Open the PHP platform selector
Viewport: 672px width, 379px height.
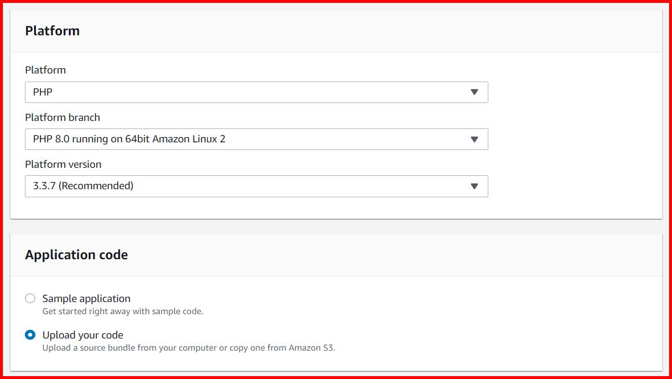[255, 91]
